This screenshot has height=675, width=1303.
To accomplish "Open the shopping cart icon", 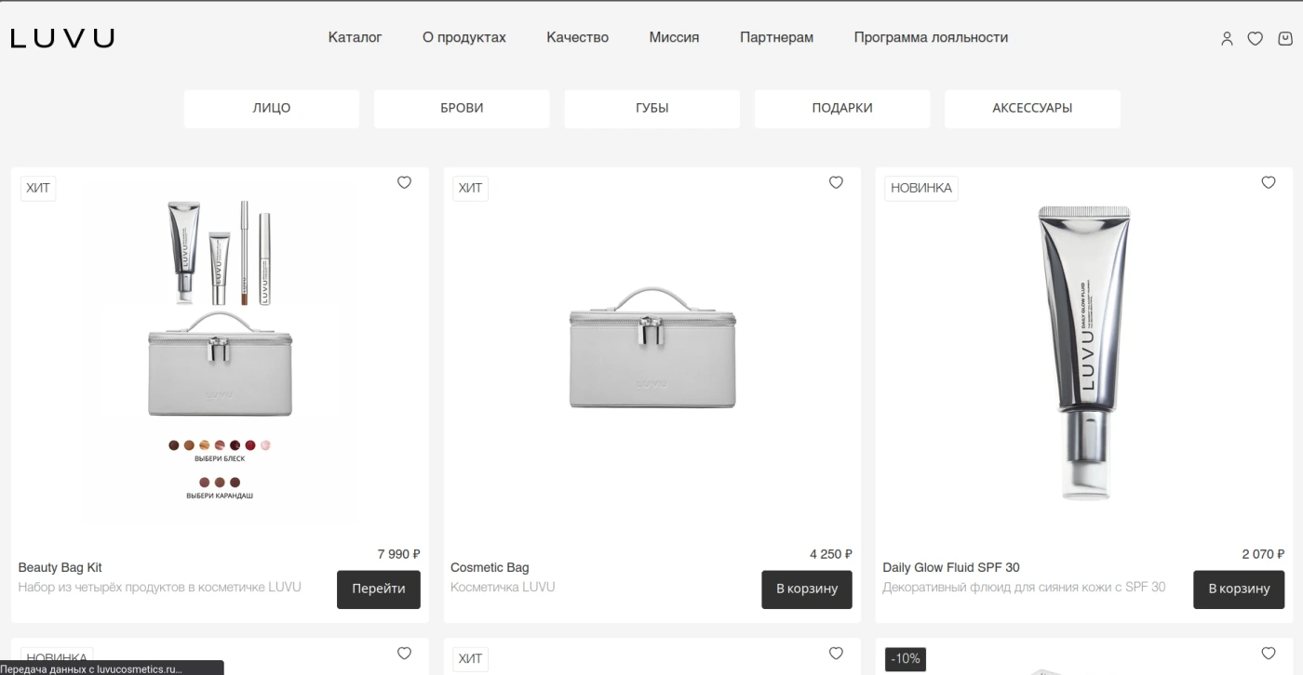I will pos(1285,38).
